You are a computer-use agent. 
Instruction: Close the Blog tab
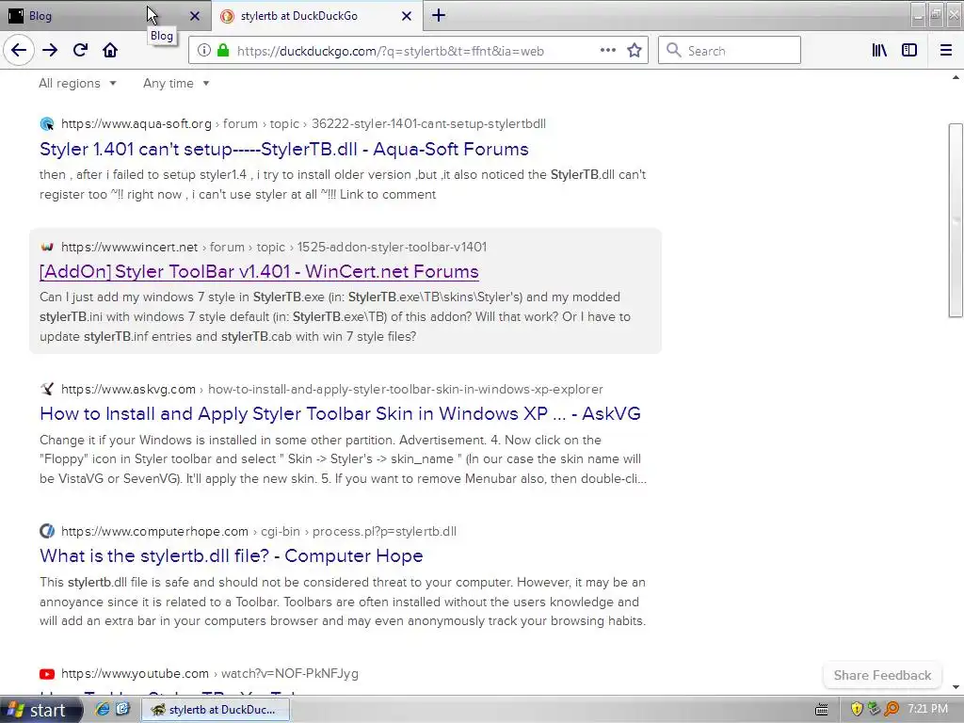[x=195, y=16]
